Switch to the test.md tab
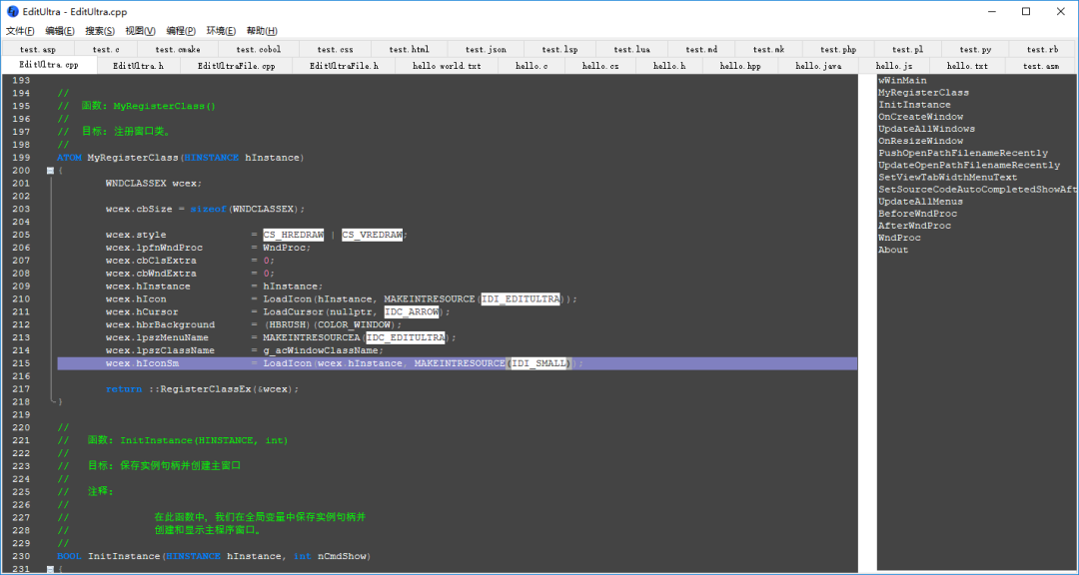 click(x=701, y=49)
